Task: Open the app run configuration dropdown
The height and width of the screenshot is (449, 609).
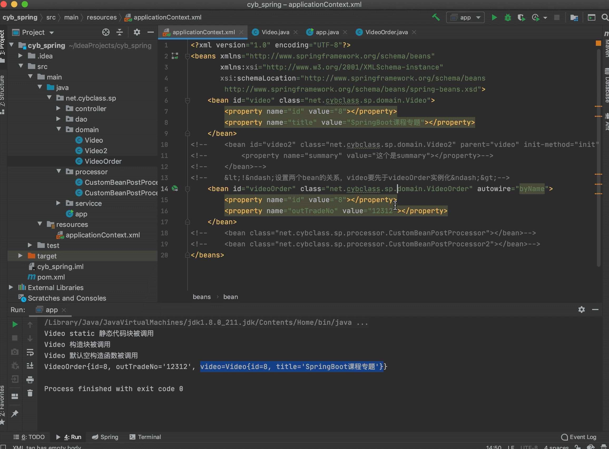Action: click(x=465, y=17)
